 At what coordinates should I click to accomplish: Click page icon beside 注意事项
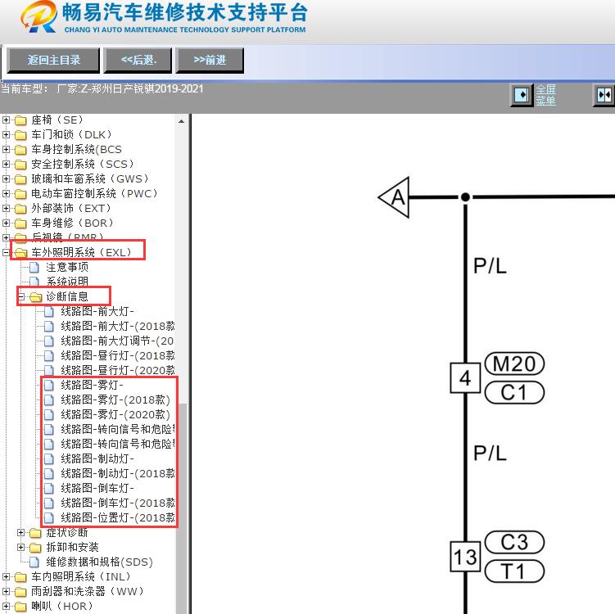(x=34, y=268)
